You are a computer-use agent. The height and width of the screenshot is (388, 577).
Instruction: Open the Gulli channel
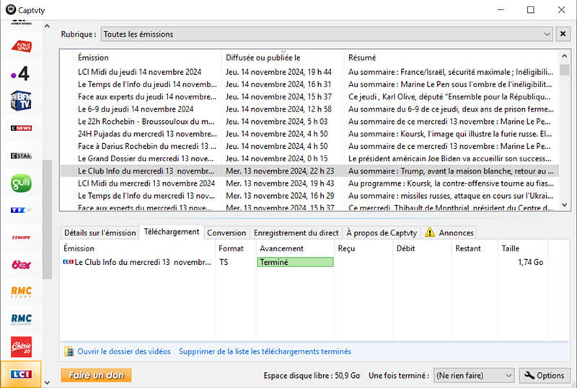(21, 183)
